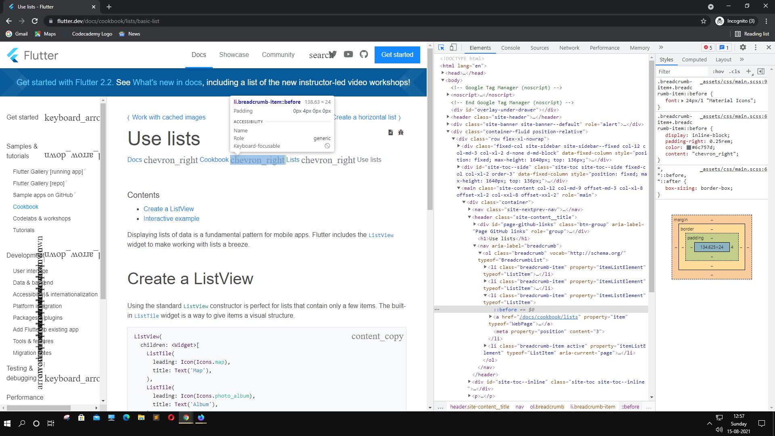775x436 pixels.
Task: Open the Flutter Twitter icon link
Action: (x=333, y=54)
